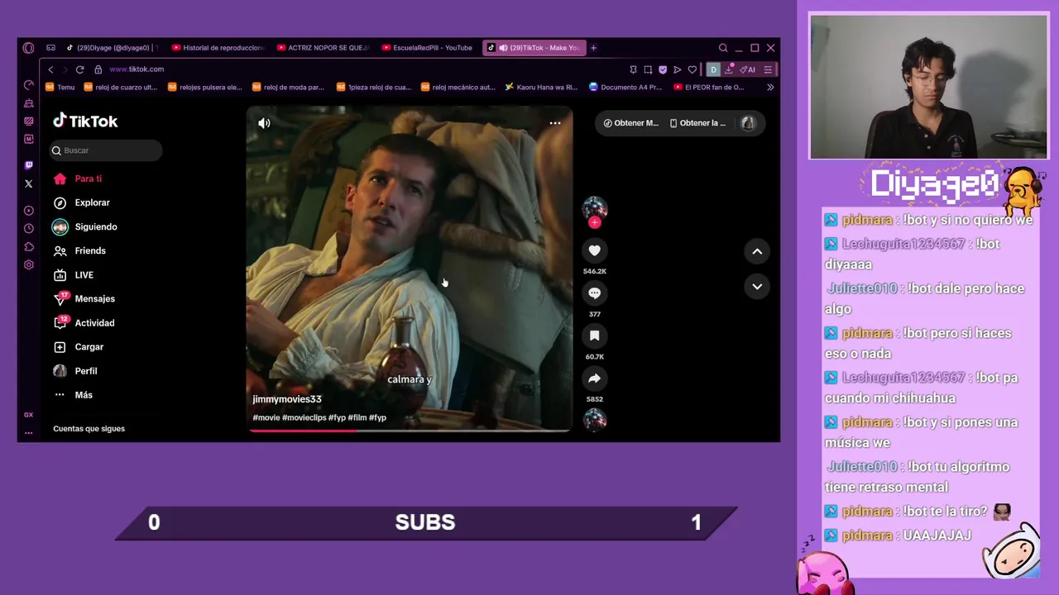Open the player icon in Opera sidebar
The height and width of the screenshot is (595, 1059).
[28, 211]
